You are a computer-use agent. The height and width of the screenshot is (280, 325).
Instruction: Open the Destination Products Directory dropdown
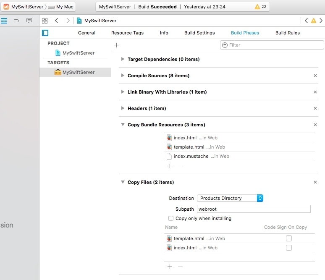[x=230, y=198]
